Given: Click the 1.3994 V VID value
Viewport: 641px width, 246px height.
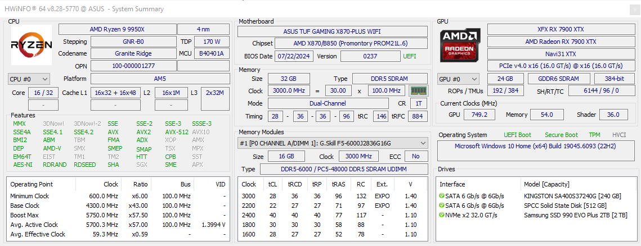Looking at the screenshot, I should [x=213, y=225].
